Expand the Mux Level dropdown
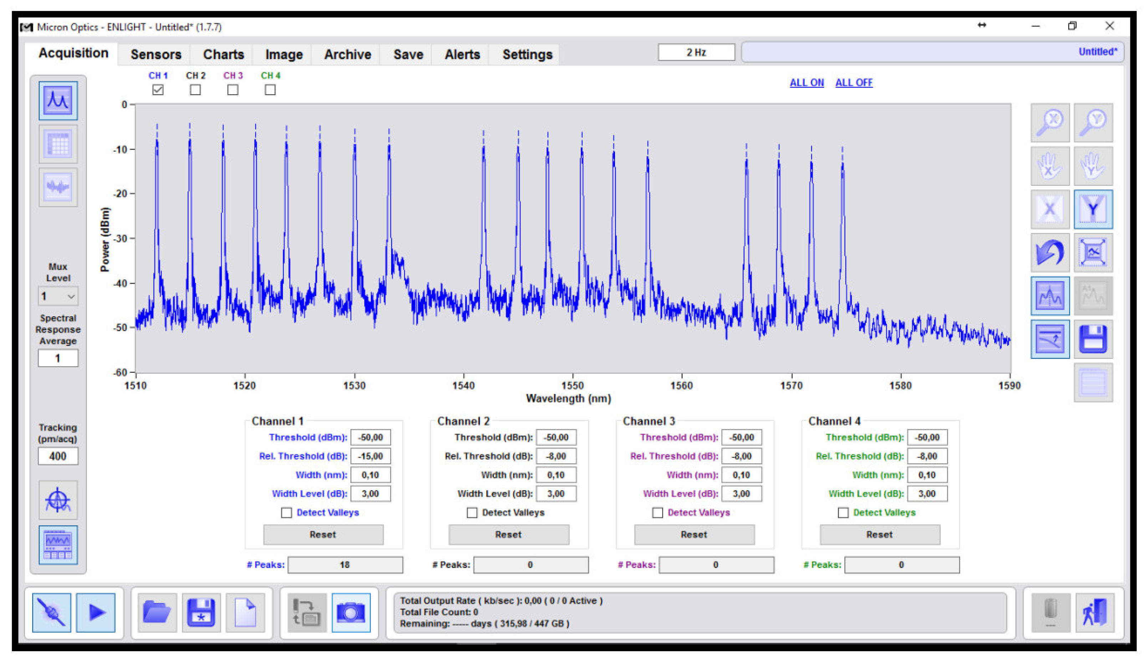1147x663 pixels. click(58, 296)
